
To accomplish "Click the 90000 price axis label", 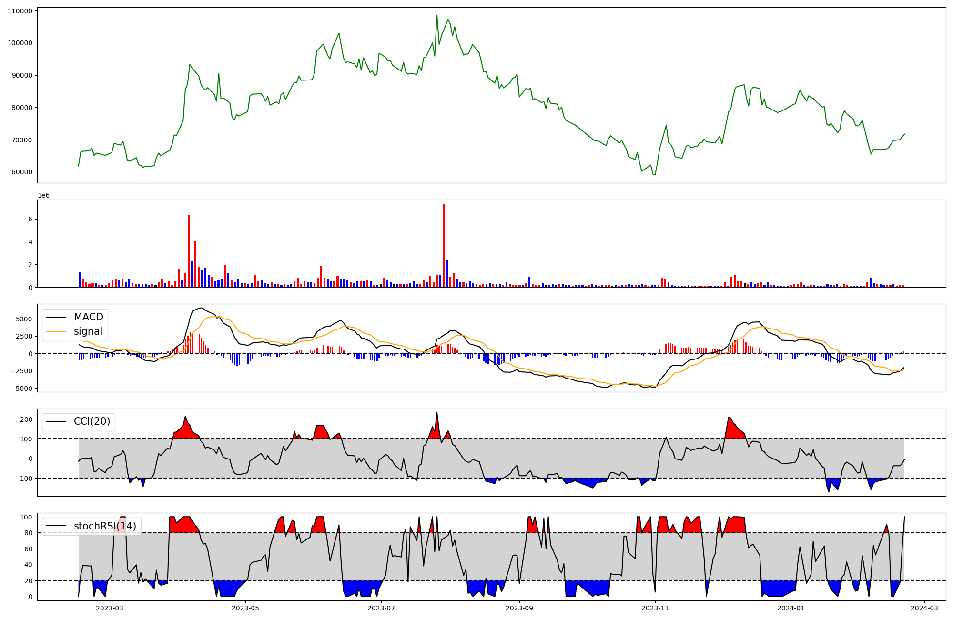I will (x=22, y=75).
